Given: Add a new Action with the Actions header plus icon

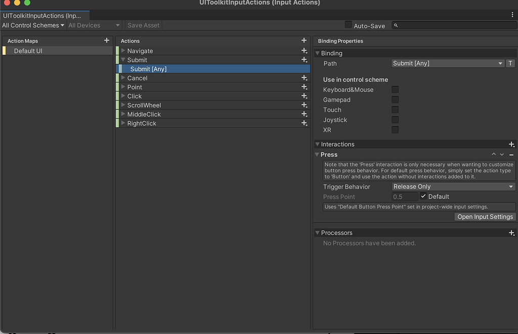Looking at the screenshot, I should tap(304, 40).
